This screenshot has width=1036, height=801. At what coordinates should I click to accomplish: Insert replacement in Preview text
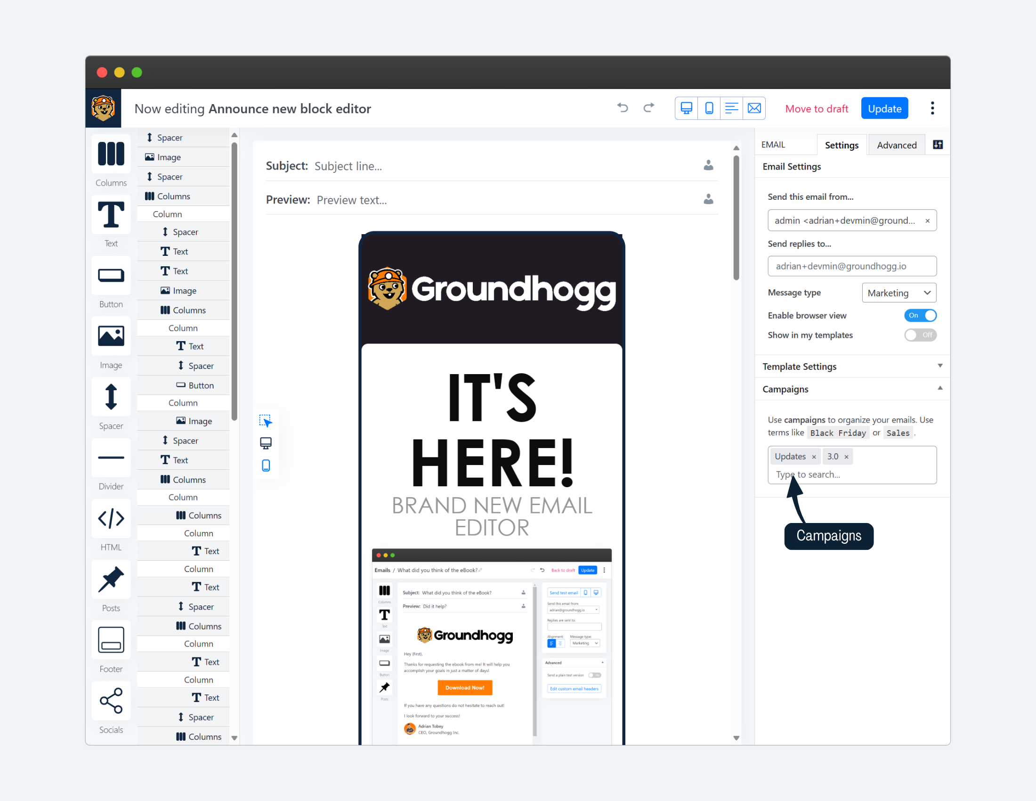708,200
